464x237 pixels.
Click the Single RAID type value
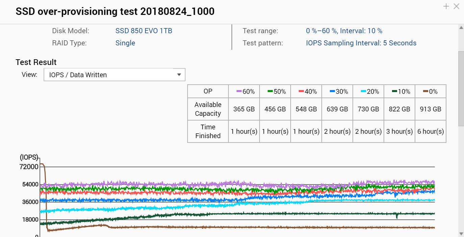point(125,43)
